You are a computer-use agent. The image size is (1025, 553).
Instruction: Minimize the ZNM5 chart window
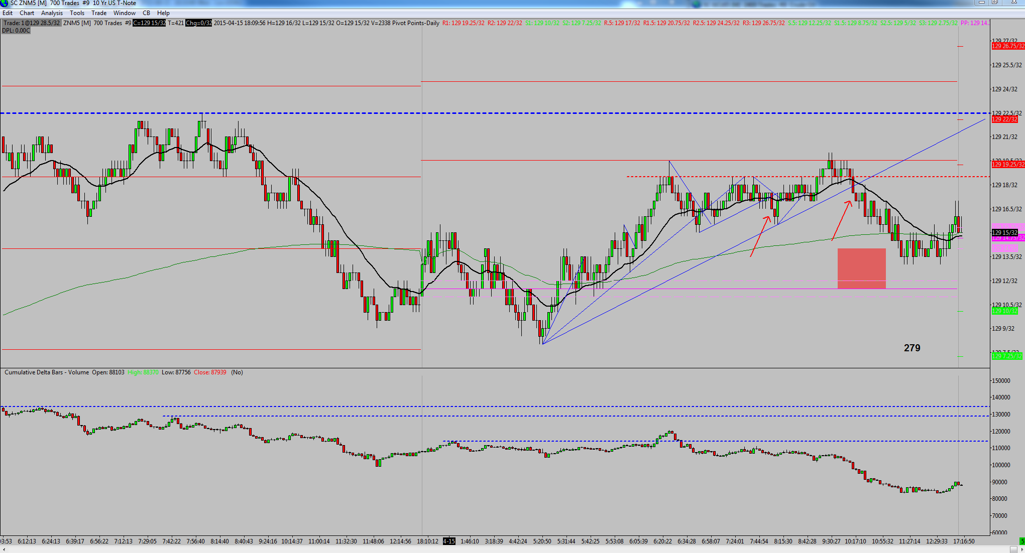point(982,3)
